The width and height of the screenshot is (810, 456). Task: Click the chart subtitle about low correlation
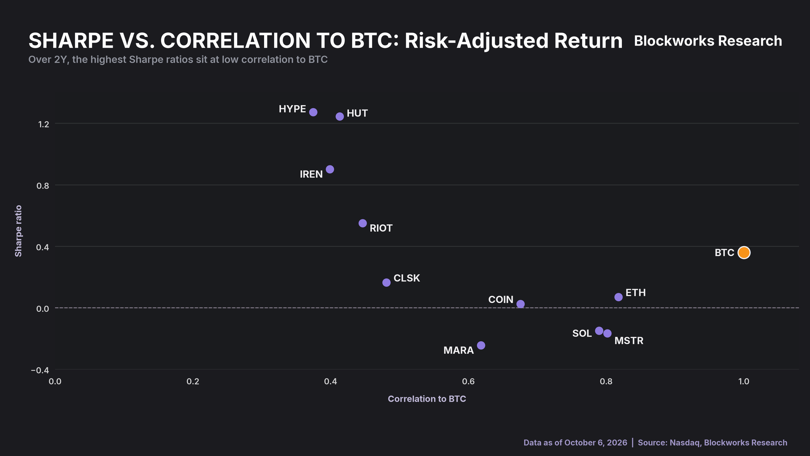pos(178,60)
